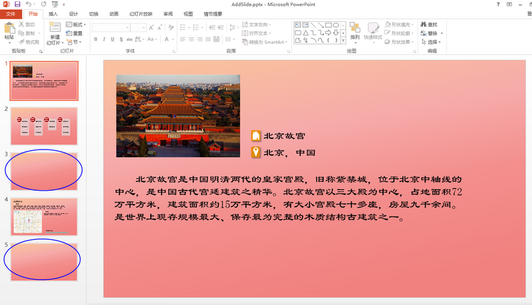Open the Text Direction (文字方向) dropdown
The width and height of the screenshot is (532, 305).
pyautogui.click(x=257, y=25)
